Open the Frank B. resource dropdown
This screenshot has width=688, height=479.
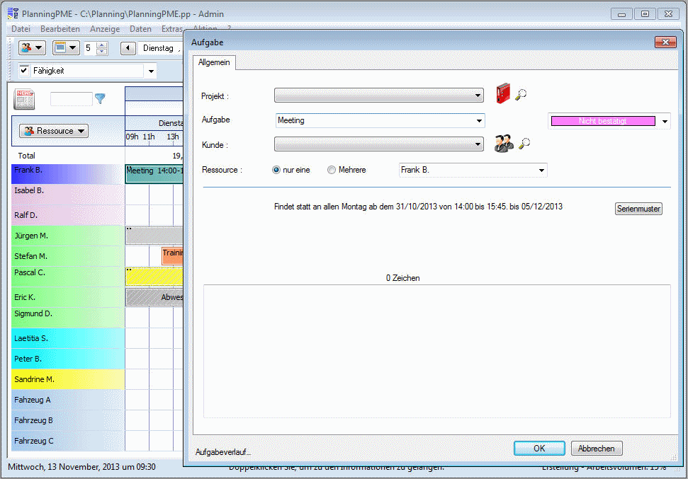click(541, 170)
